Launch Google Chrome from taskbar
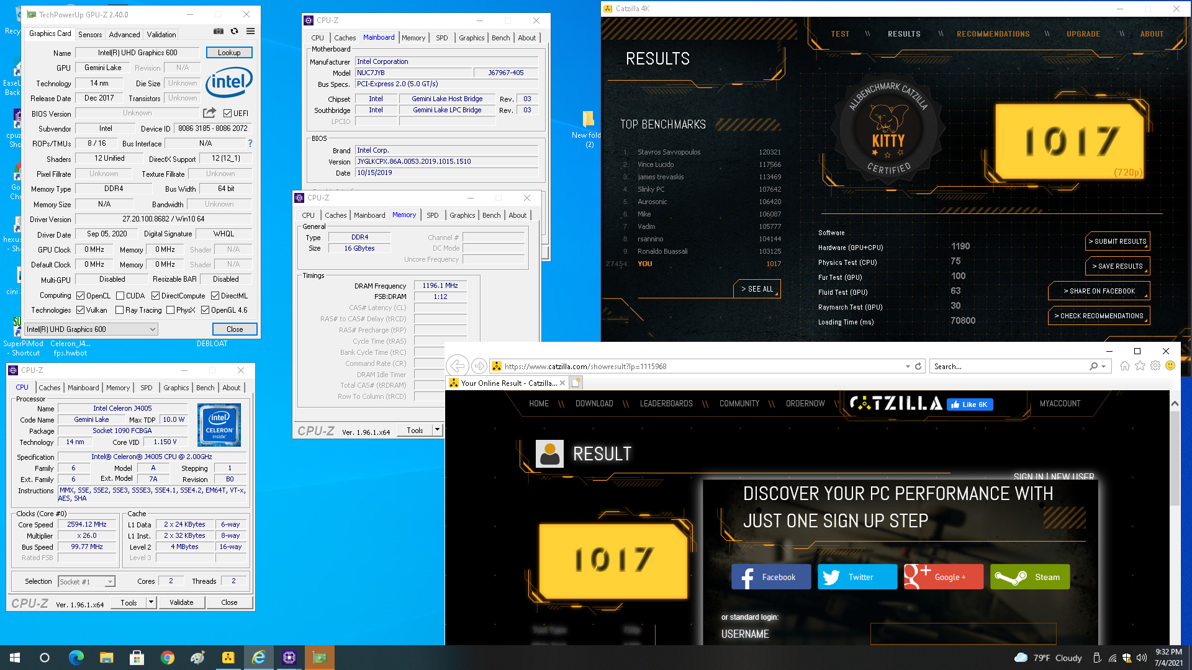The width and height of the screenshot is (1192, 670). point(167,658)
